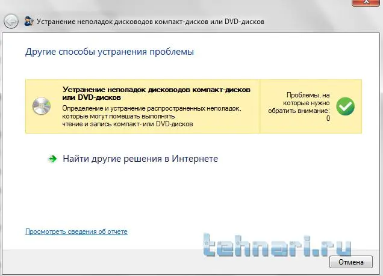The height and width of the screenshot is (276, 383).
Task: Click heading "Другие способы устранения проблемы"
Action: click(x=110, y=52)
